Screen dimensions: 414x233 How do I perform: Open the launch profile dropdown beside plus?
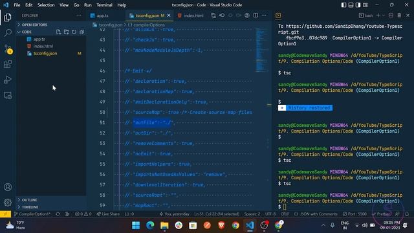coord(384,16)
